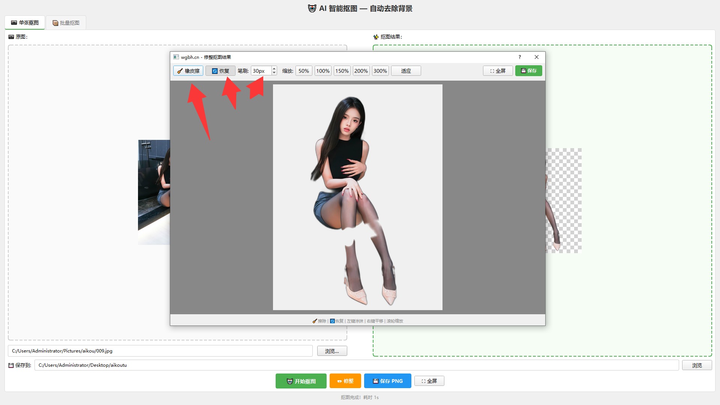This screenshot has width=720, height=405.
Task: Click the ? help button in the dialog title bar
Action: coord(520,57)
